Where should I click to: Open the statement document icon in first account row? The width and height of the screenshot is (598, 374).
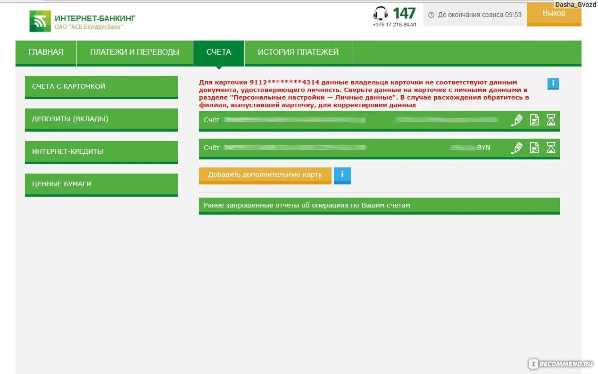coord(534,120)
